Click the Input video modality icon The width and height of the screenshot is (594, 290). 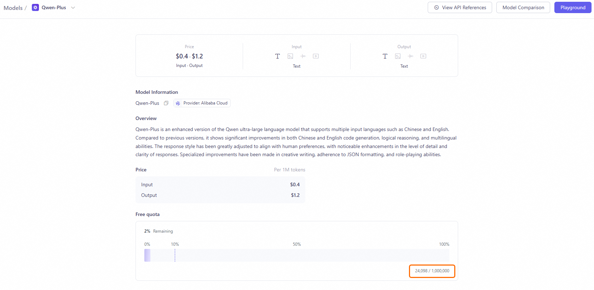316,56
